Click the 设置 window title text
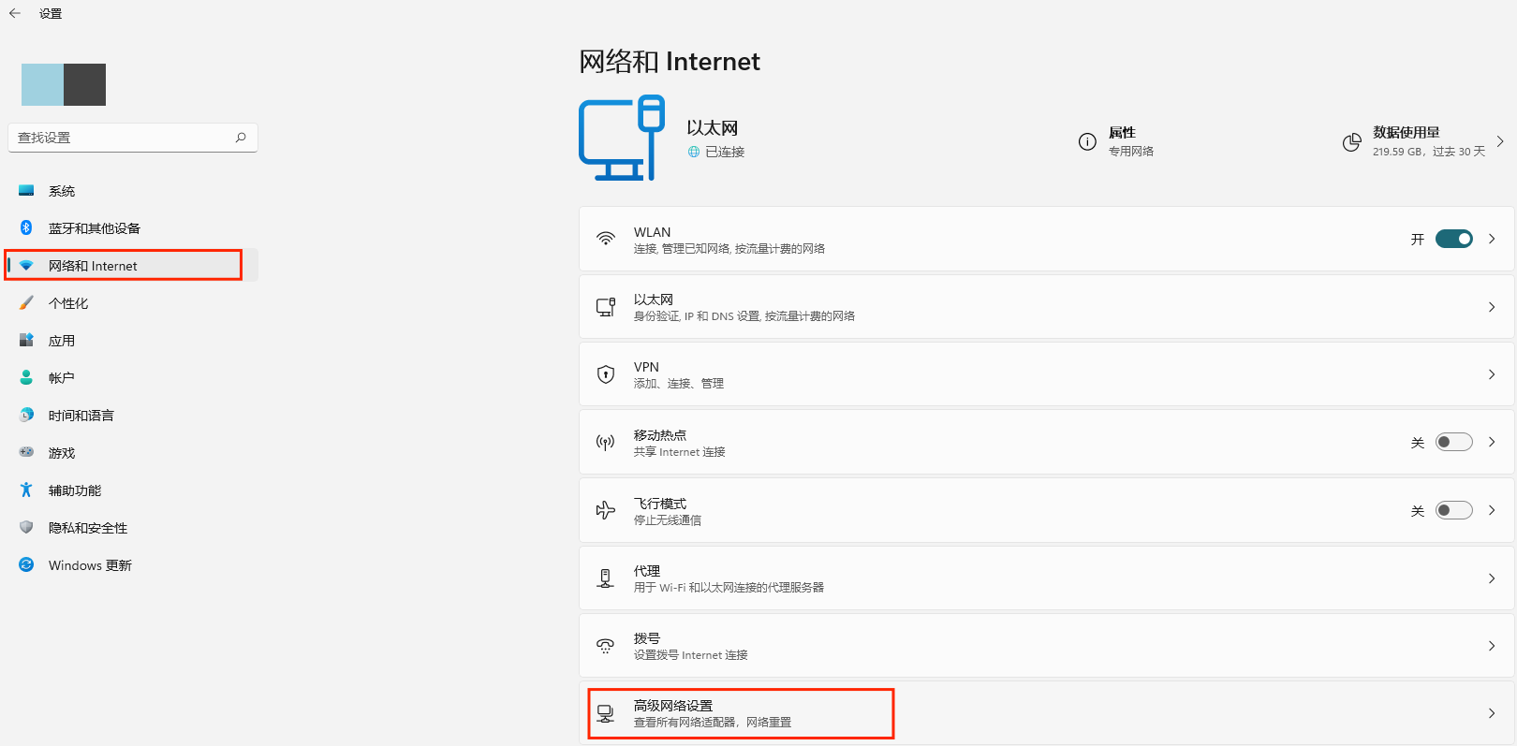The image size is (1517, 746). (x=51, y=13)
